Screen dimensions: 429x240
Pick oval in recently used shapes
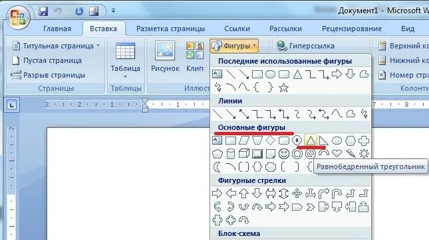pyautogui.click(x=270, y=74)
